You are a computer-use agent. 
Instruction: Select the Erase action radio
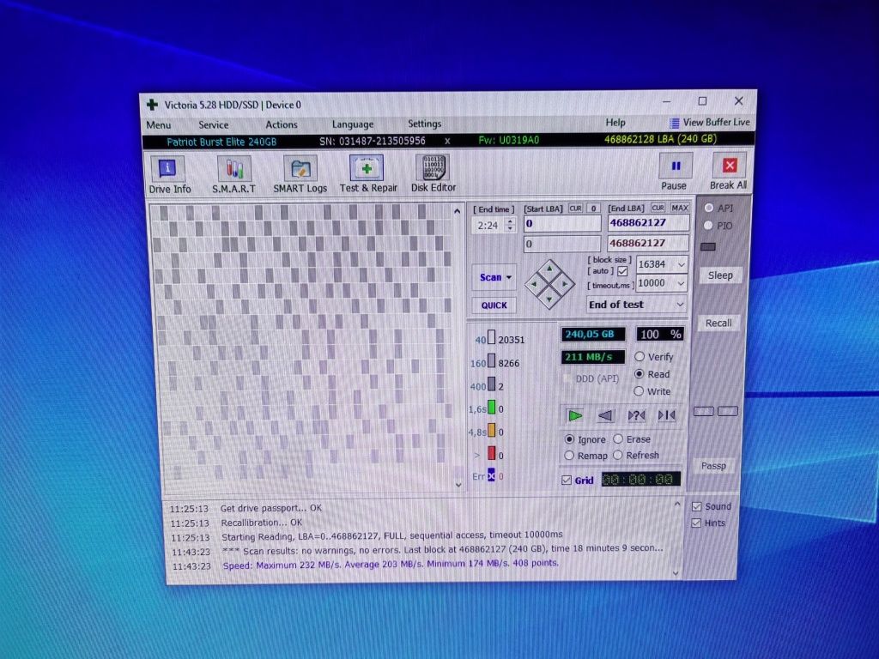(x=618, y=438)
